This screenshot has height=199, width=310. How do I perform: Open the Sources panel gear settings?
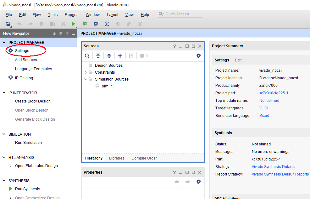coord(198,56)
